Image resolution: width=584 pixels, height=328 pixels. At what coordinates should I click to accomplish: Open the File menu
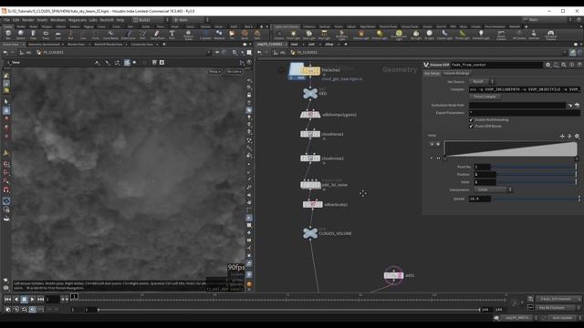(x=6, y=20)
